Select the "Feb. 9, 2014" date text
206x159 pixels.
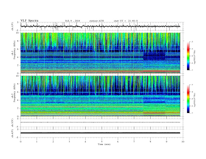point(73,21)
